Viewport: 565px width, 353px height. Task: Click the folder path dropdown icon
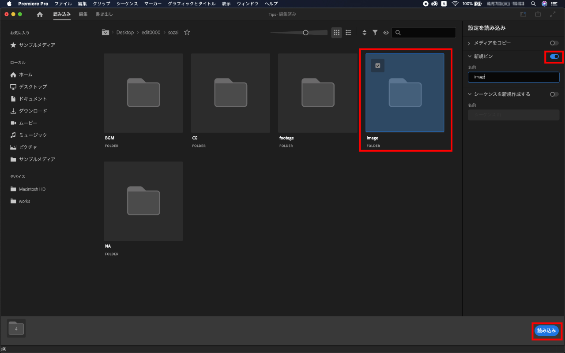click(x=105, y=32)
